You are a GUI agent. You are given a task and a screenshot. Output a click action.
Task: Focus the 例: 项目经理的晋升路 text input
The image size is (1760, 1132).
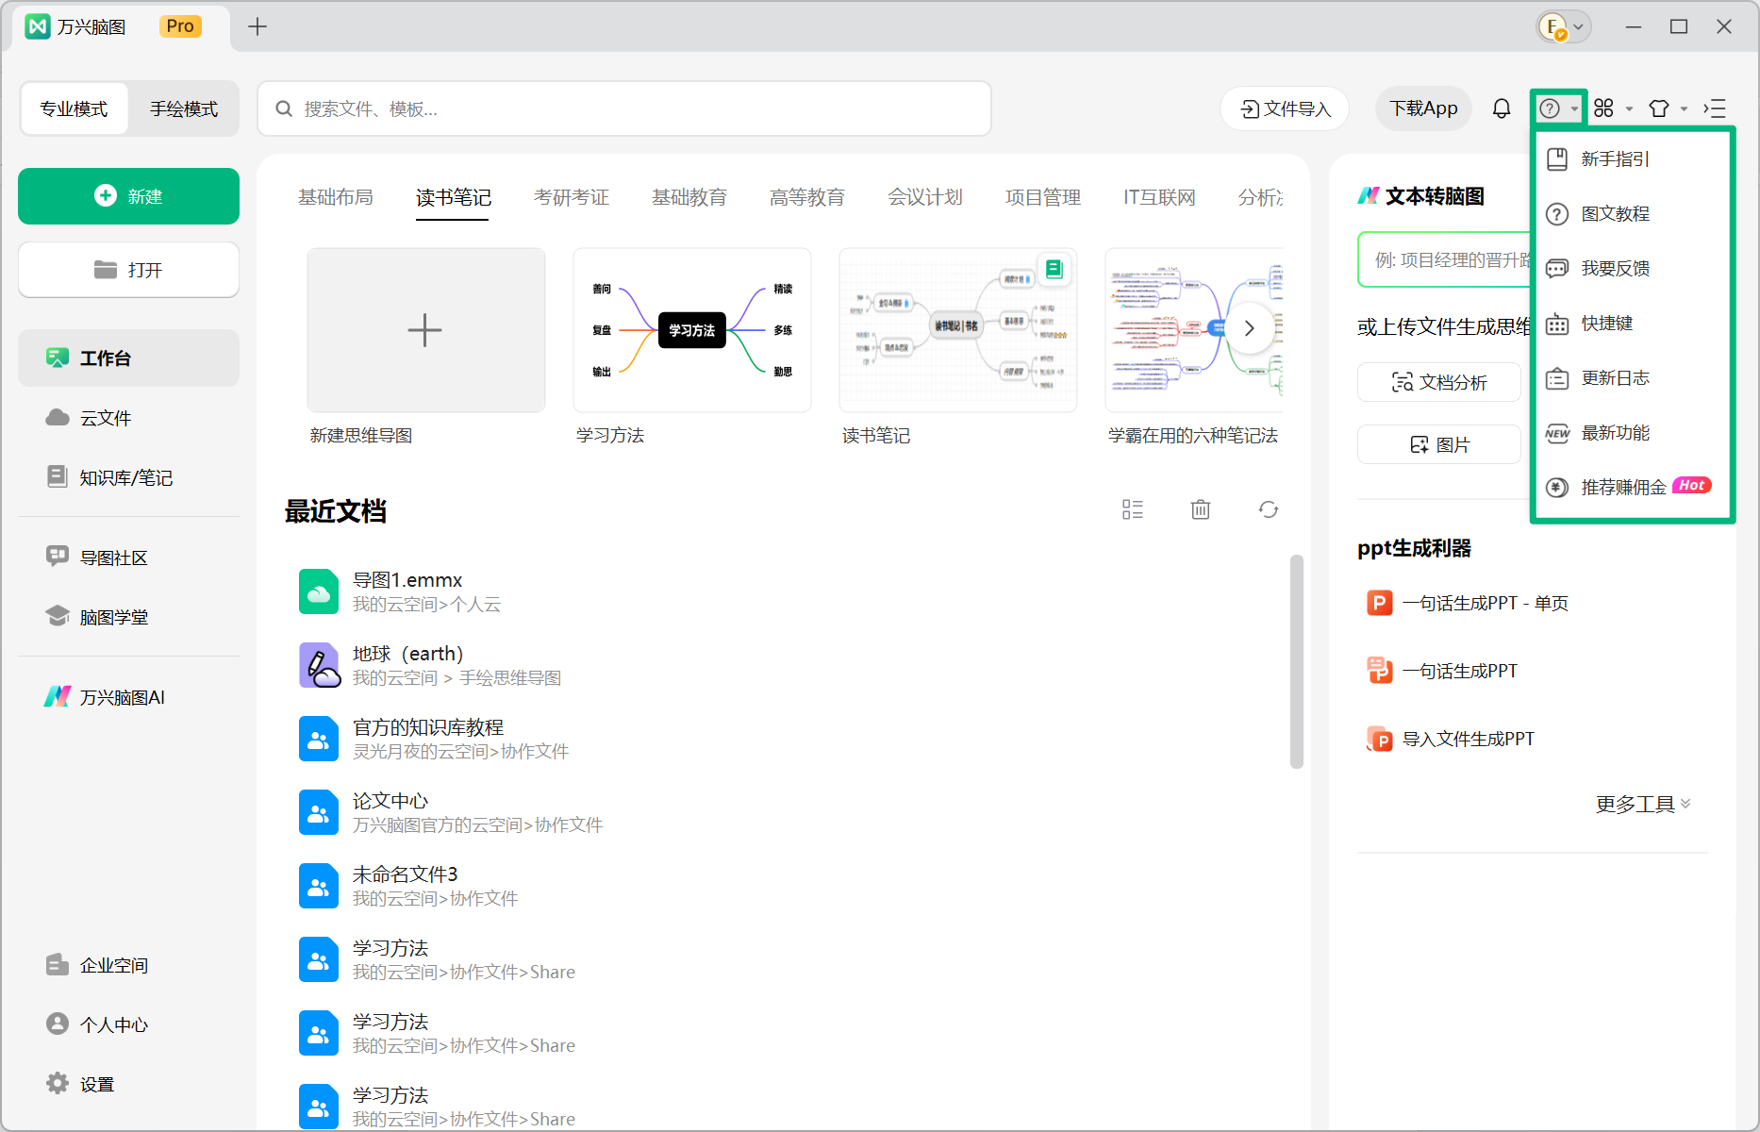(x=1445, y=259)
